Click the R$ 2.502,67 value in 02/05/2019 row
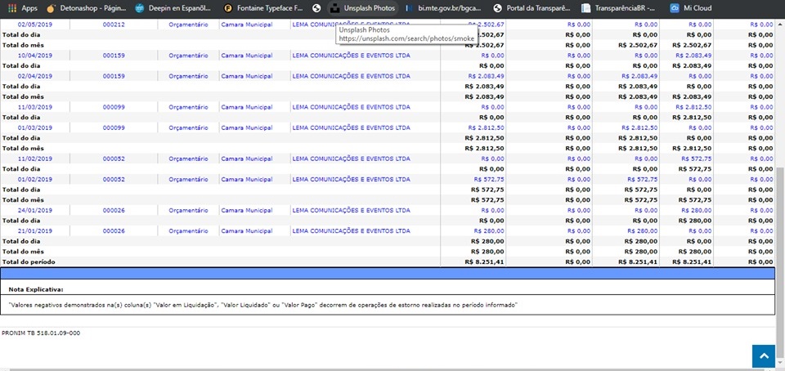The height and width of the screenshot is (371, 785). (489, 25)
